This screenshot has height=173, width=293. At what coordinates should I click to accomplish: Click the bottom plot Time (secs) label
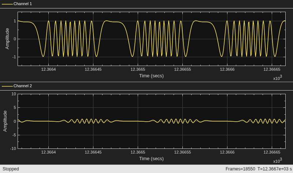pyautogui.click(x=151, y=159)
